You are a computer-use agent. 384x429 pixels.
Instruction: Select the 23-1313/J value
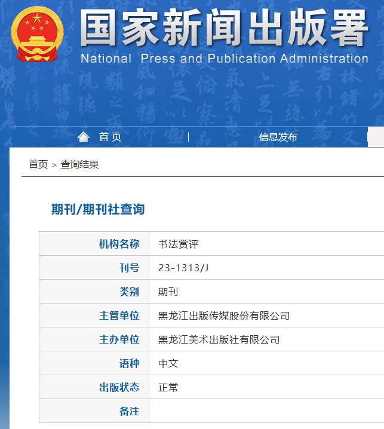tap(183, 268)
